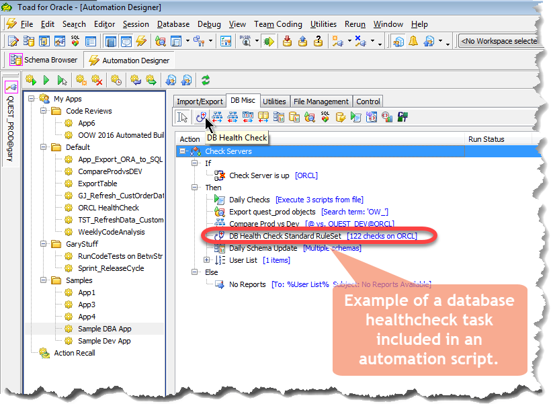Viewport: 551px width, 404px height.
Task: Click the Rollback blue up-arrow icon
Action: (x=302, y=41)
